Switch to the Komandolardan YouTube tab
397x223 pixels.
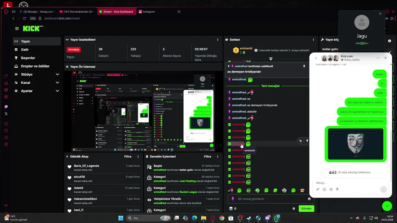tap(76, 12)
